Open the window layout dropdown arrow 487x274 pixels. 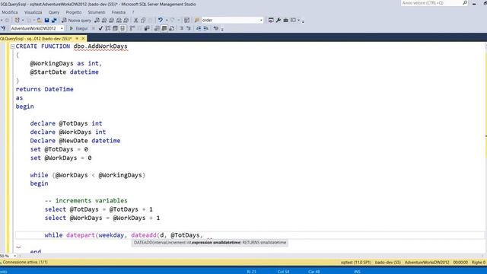point(299,21)
